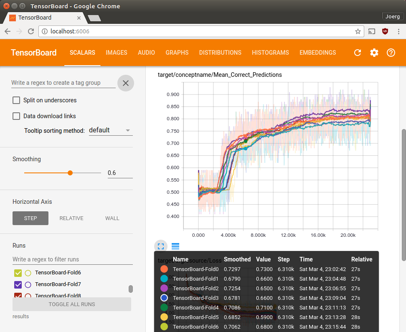The height and width of the screenshot is (332, 406).
Task: Open Tooltip sorting method dropdown
Action: tap(111, 130)
